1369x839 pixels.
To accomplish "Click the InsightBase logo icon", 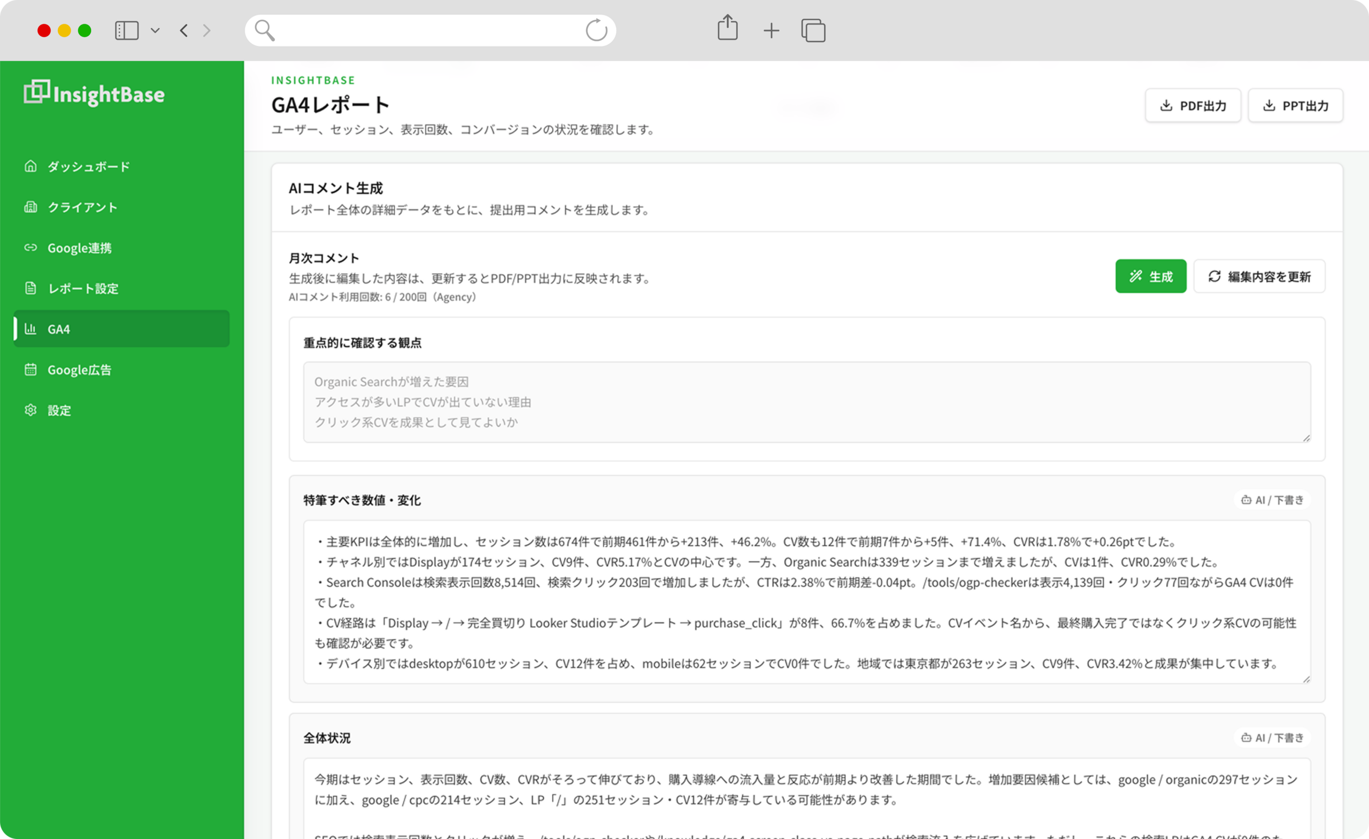I will [37, 91].
